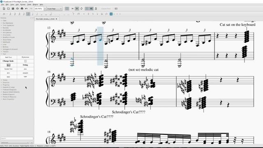Expand the Articulations palette
The height and width of the screenshot is (148, 263).
tap(7, 32)
